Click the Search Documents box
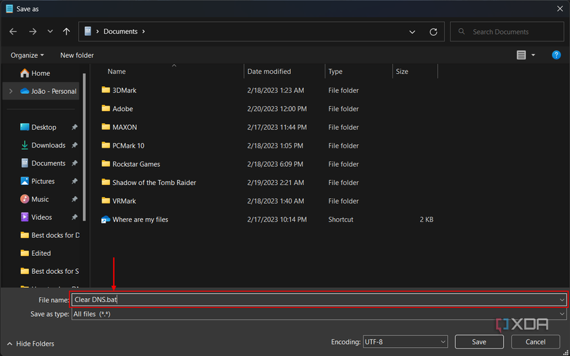This screenshot has height=356, width=570. point(506,32)
